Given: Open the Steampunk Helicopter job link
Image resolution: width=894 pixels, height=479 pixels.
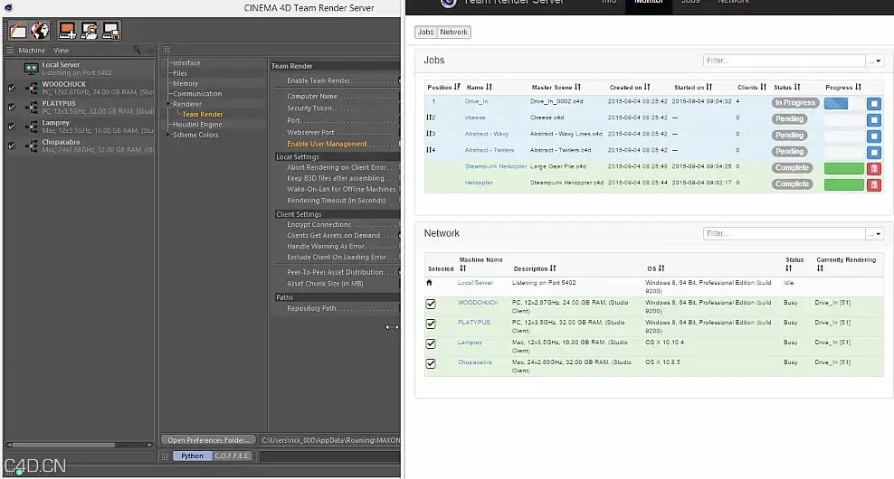Looking at the screenshot, I should click(496, 166).
